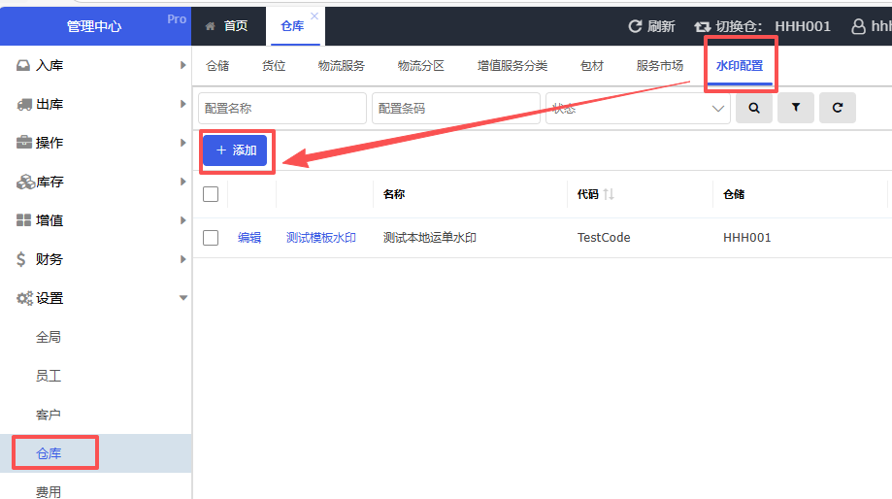Check the TestCode row checkbox
The width and height of the screenshot is (892, 499).
(211, 238)
